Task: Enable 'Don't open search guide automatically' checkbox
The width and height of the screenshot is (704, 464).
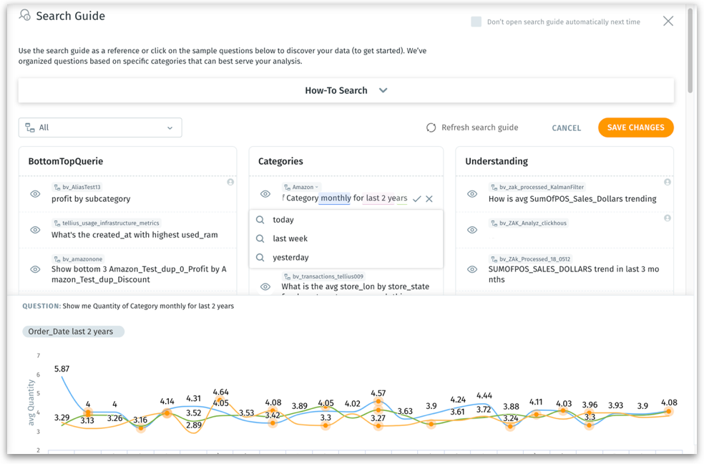Action: pyautogui.click(x=476, y=22)
